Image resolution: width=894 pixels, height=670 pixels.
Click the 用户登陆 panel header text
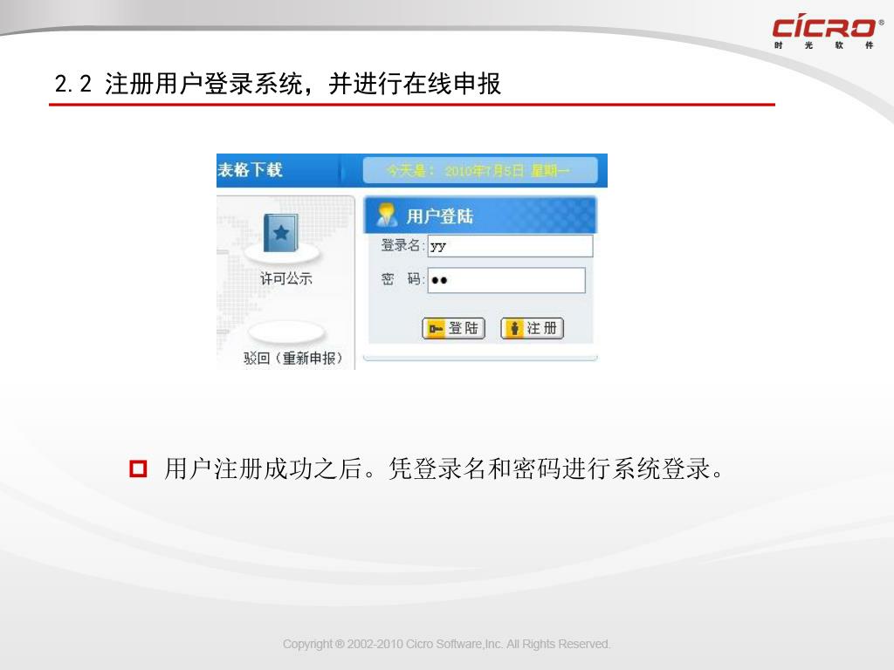440,216
